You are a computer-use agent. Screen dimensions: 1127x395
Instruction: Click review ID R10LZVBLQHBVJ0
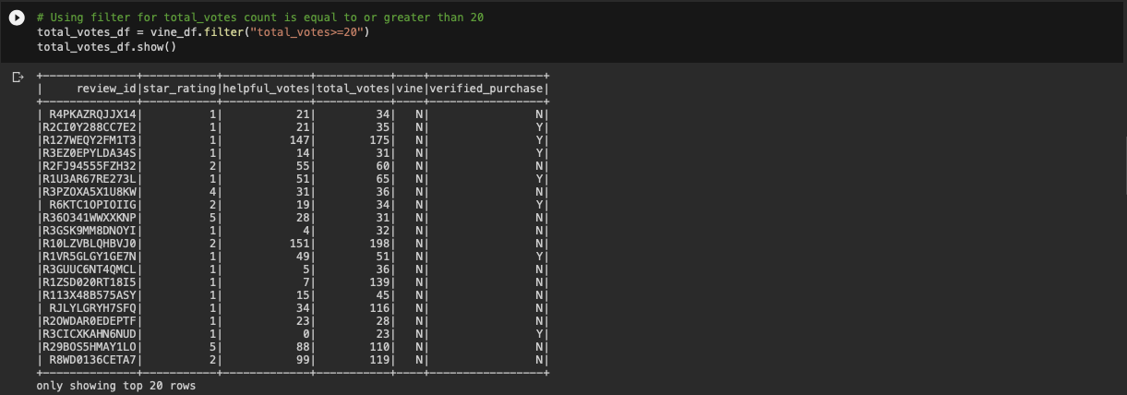coord(90,244)
